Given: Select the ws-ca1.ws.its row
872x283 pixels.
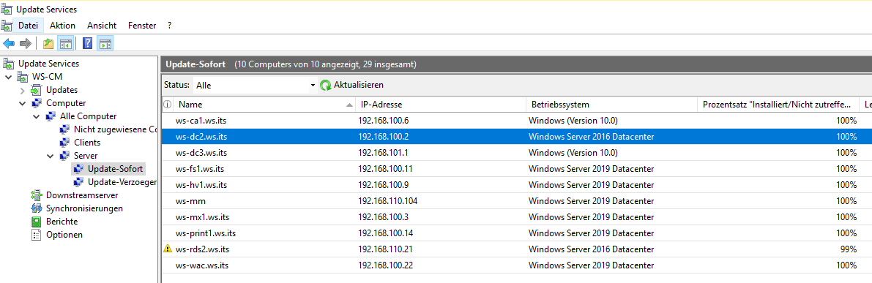Looking at the screenshot, I should (517, 121).
